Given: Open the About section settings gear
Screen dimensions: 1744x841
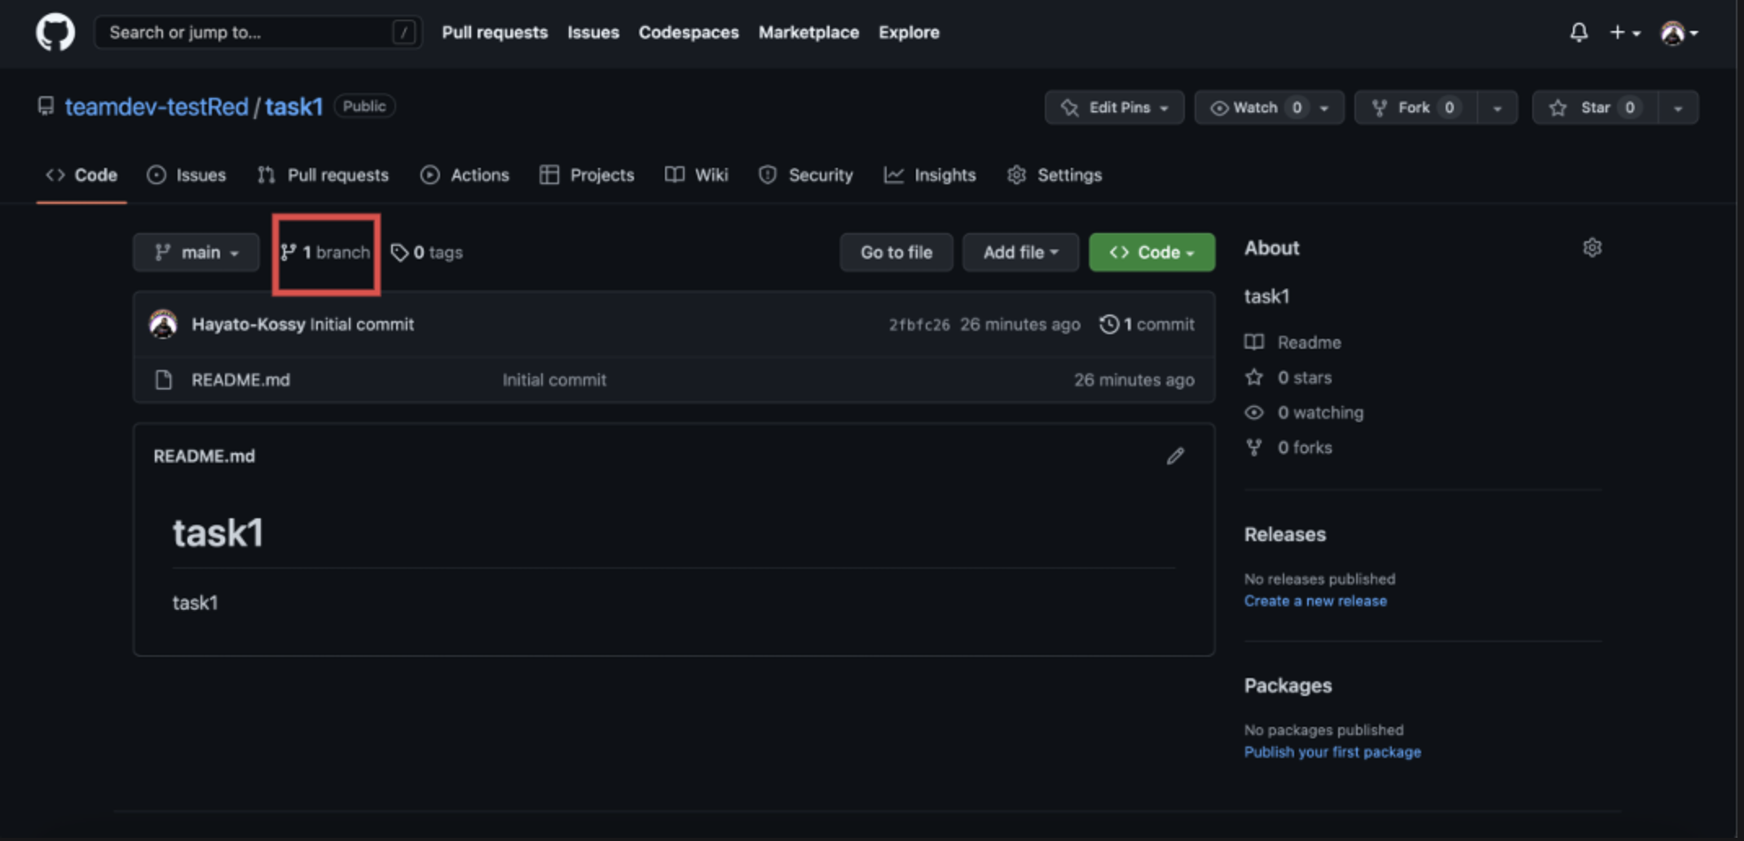Looking at the screenshot, I should (x=1592, y=248).
